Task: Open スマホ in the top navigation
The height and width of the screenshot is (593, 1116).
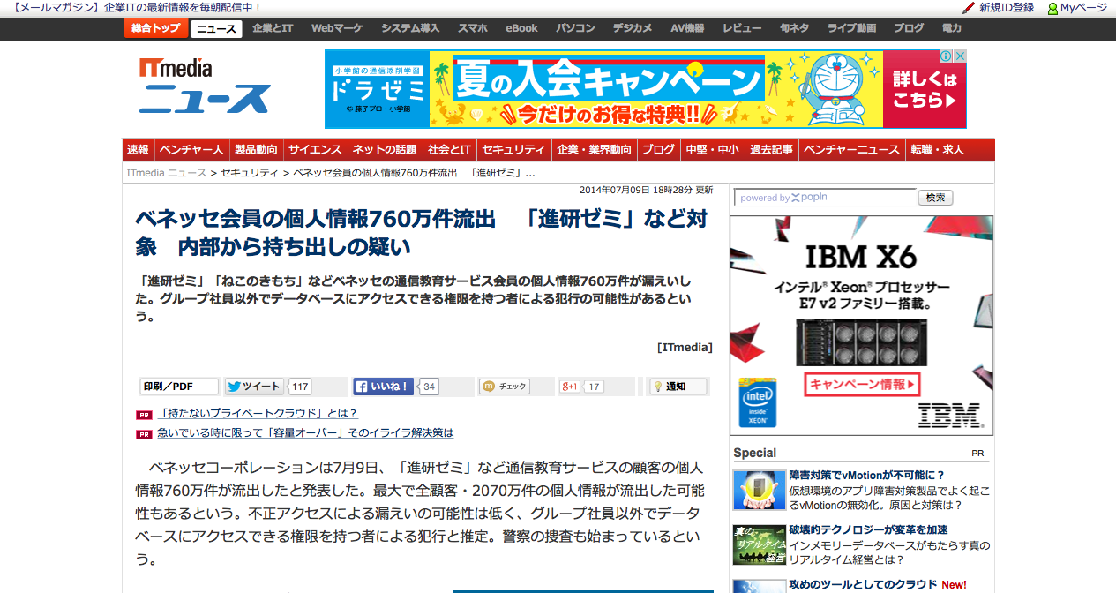Action: tap(473, 28)
